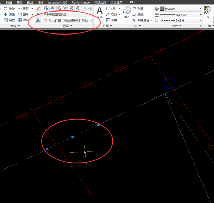
Task: Expand the Linear (线性) dimension flyout arrow
Action: (120, 9)
